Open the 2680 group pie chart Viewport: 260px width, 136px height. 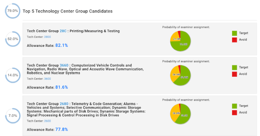coord(180,114)
